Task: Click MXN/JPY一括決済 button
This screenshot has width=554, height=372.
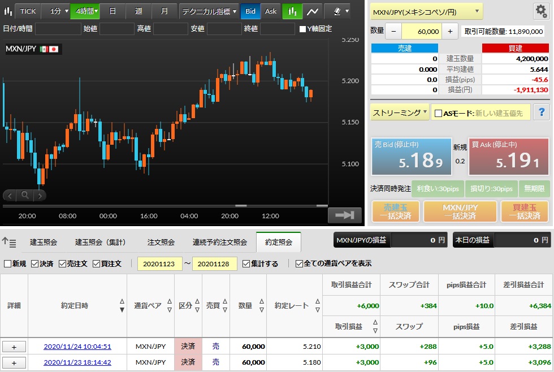Action: coord(460,211)
